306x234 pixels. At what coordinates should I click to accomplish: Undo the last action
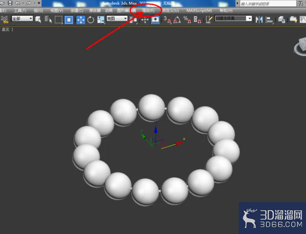pos(17,3)
